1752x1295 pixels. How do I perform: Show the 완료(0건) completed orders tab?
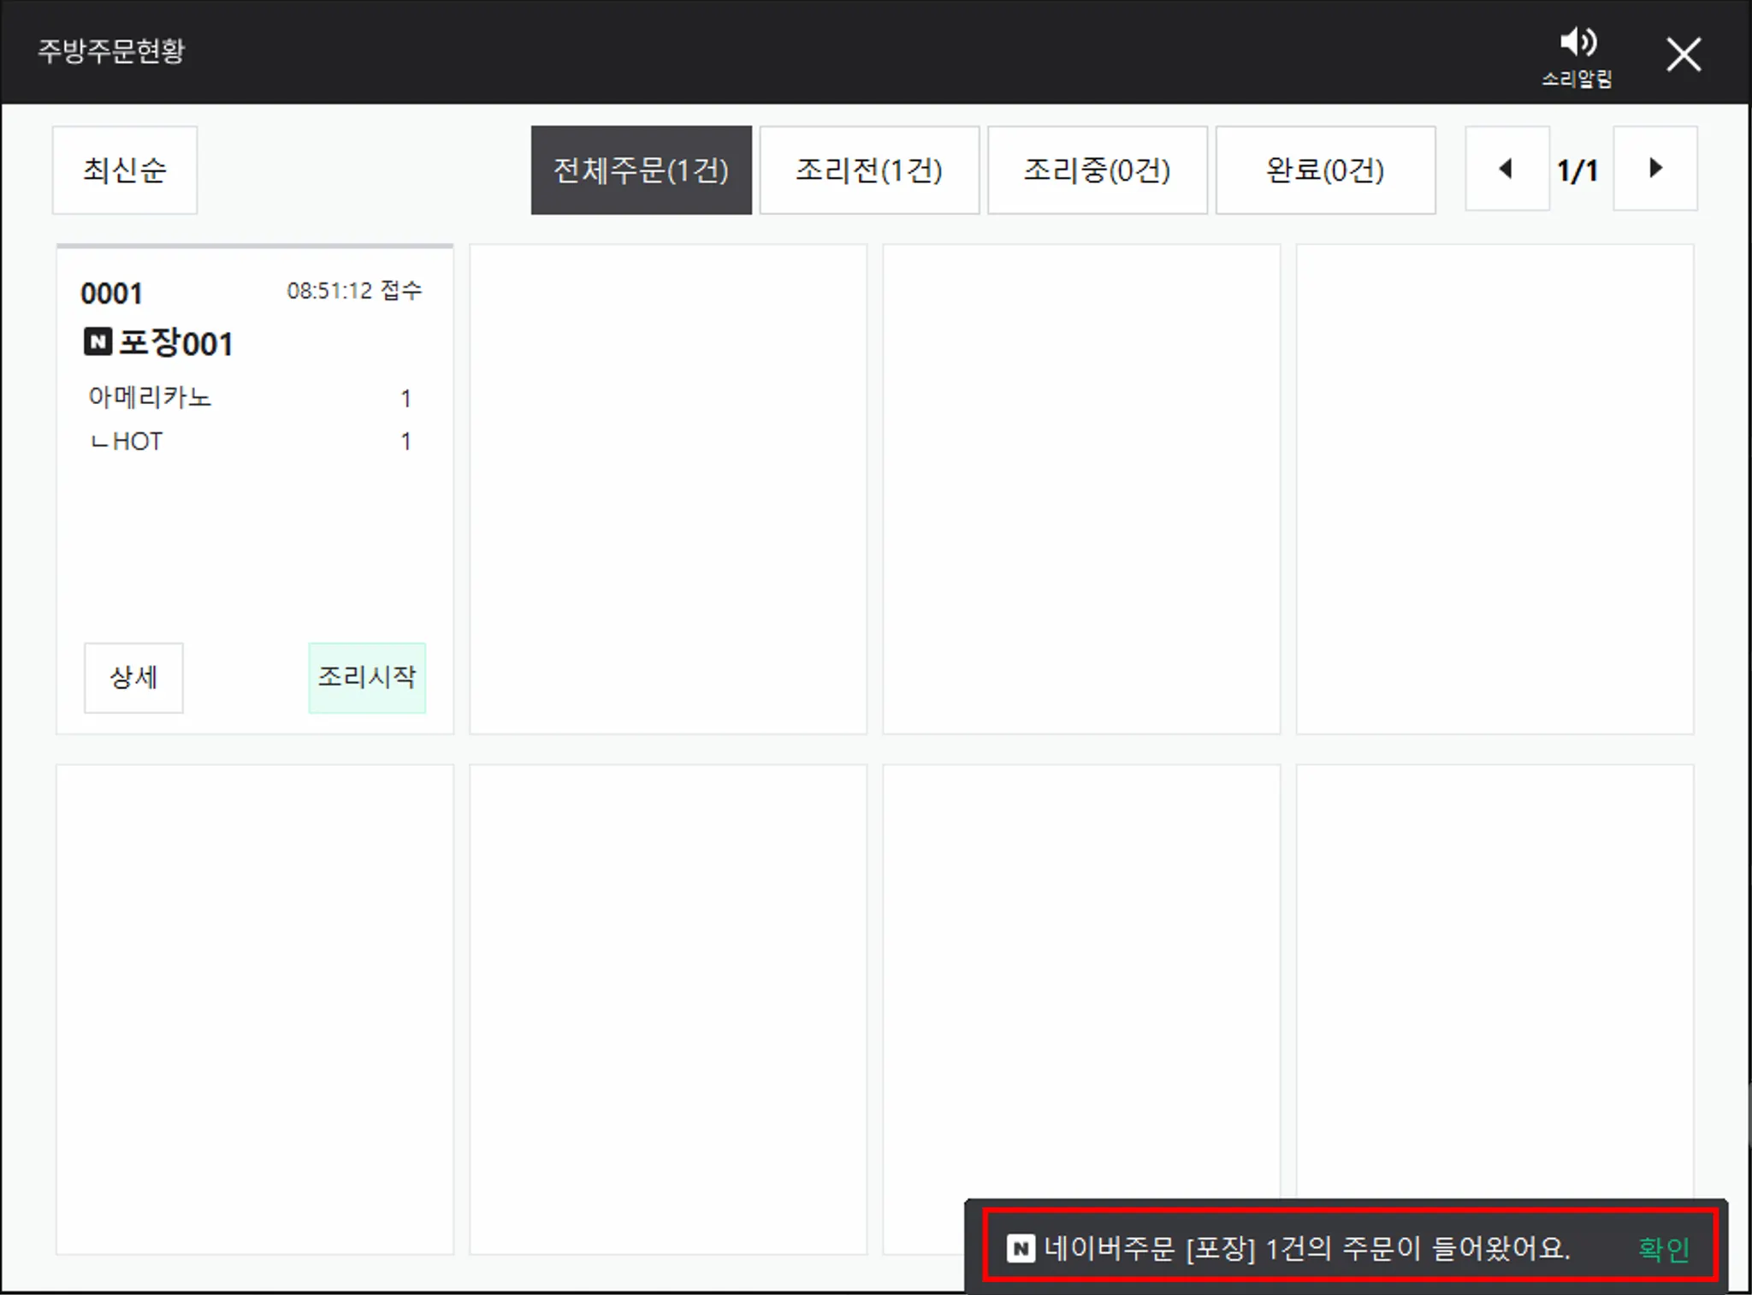pos(1325,170)
